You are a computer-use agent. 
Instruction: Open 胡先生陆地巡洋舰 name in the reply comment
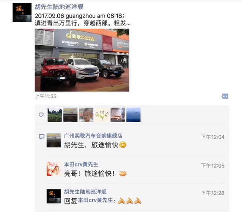85,192
